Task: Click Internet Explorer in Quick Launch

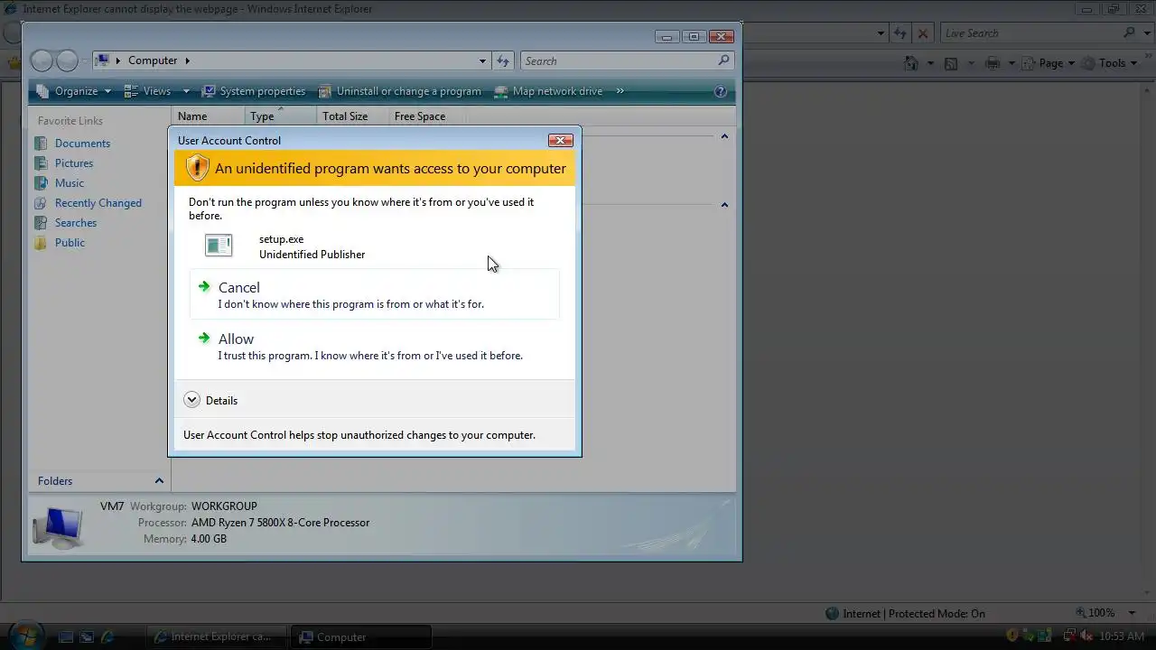Action: tap(107, 636)
